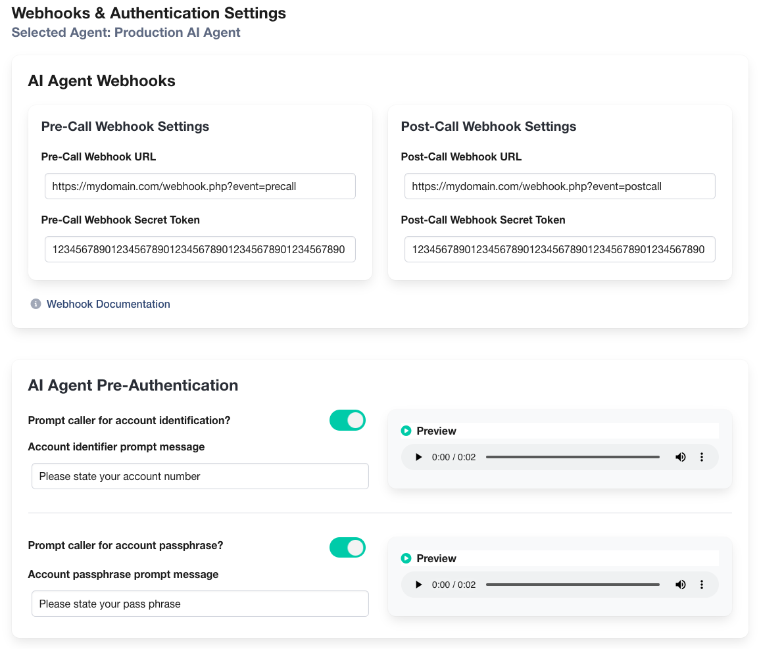The width and height of the screenshot is (759, 649).
Task: Click the green Preview play icon for passphrase
Action: pos(406,558)
